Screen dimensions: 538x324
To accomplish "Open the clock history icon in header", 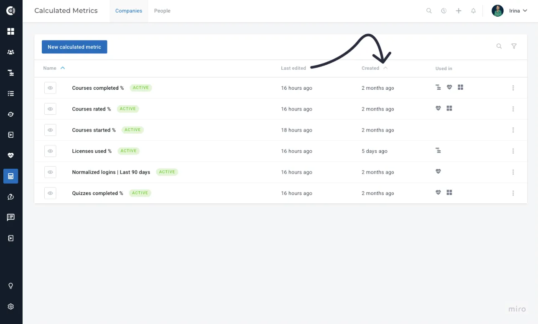I will 444,11.
